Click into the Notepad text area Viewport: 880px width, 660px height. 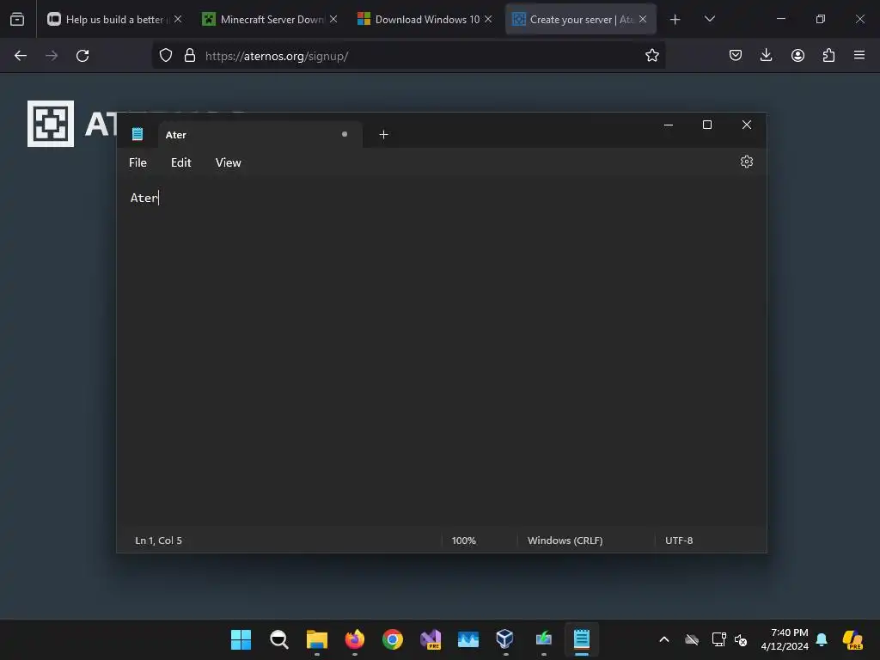(441, 353)
